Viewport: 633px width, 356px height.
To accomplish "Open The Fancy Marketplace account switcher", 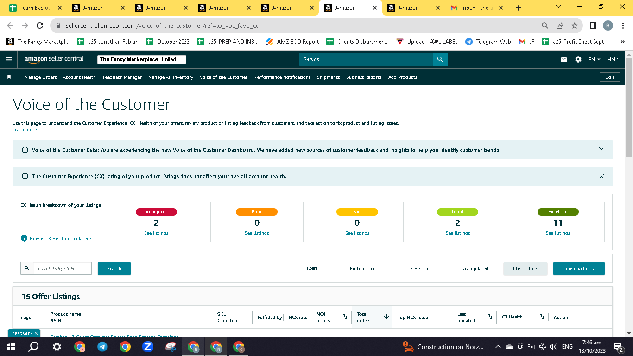I will click(x=142, y=59).
